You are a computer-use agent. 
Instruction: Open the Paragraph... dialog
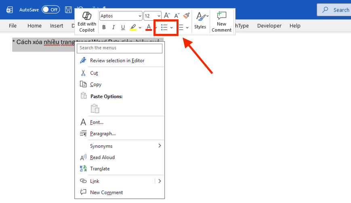[120, 134]
